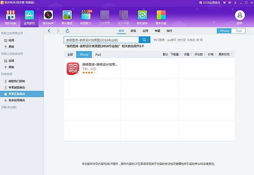Open 视频影片 video section icon

[86, 16]
